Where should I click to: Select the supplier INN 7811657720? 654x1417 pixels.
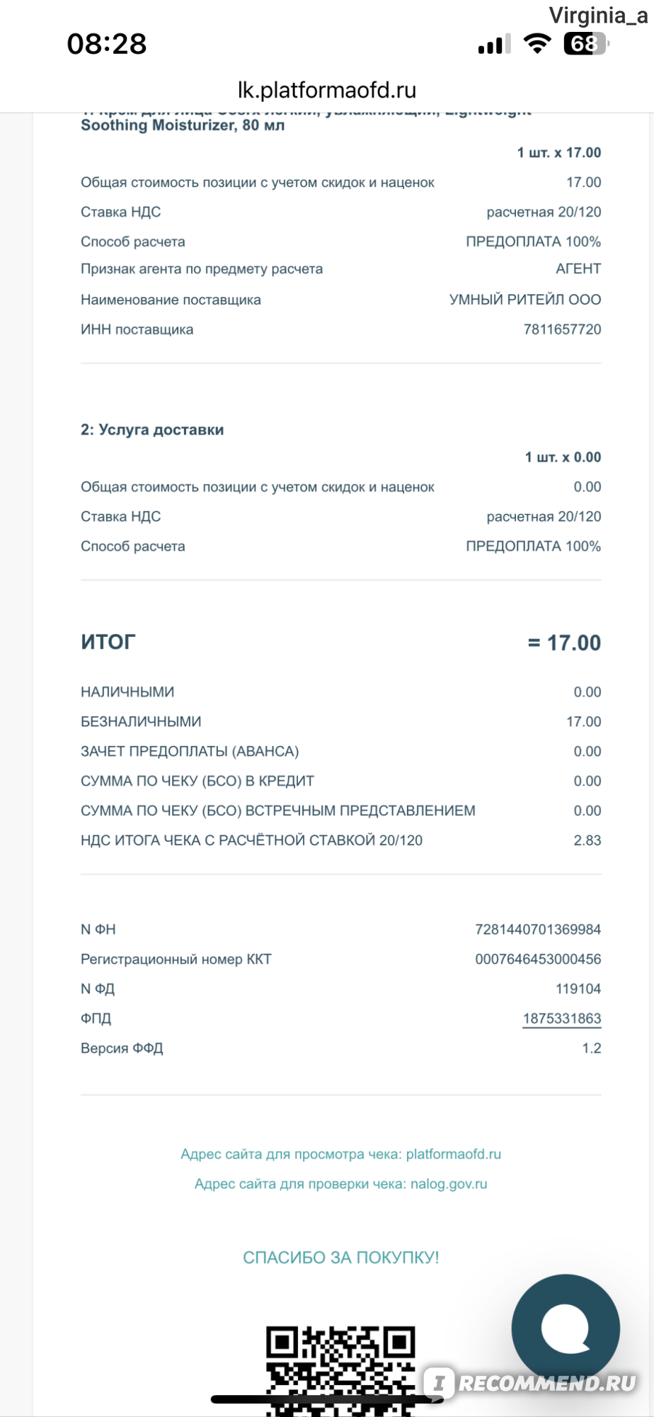(562, 329)
